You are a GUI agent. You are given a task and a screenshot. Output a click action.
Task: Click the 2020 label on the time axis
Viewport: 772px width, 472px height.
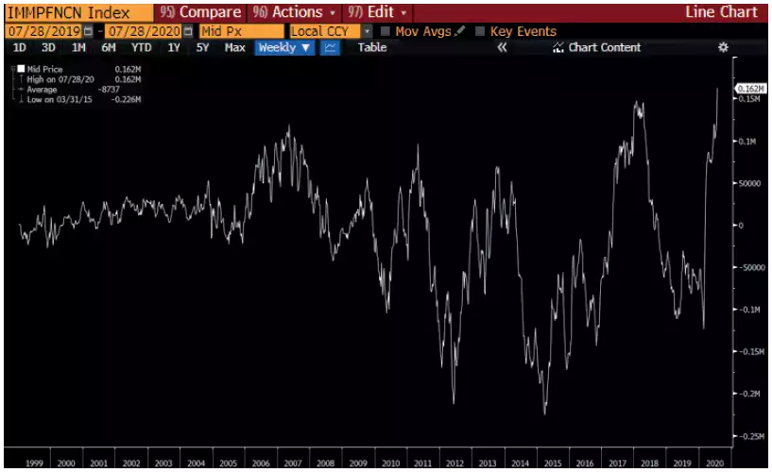click(715, 464)
